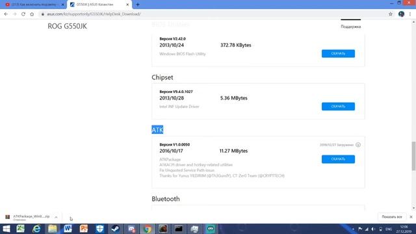Go forward in Chrome

tap(14, 14)
